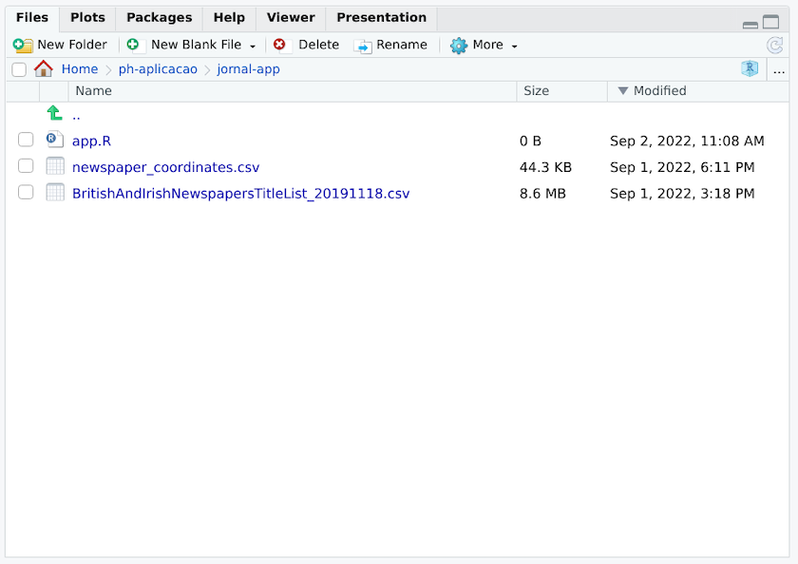Open the New Blank File dropdown

(x=253, y=46)
